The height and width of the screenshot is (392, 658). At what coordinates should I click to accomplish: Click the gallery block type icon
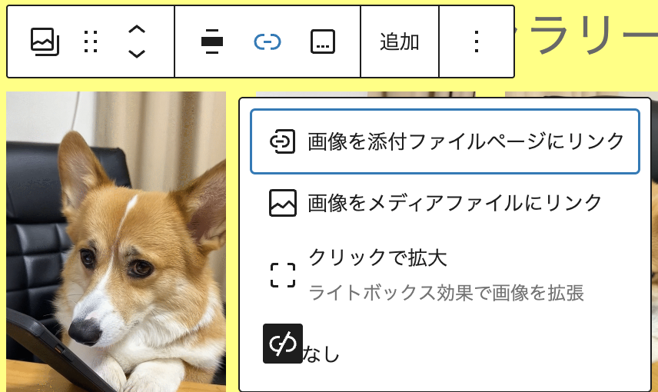tap(45, 42)
